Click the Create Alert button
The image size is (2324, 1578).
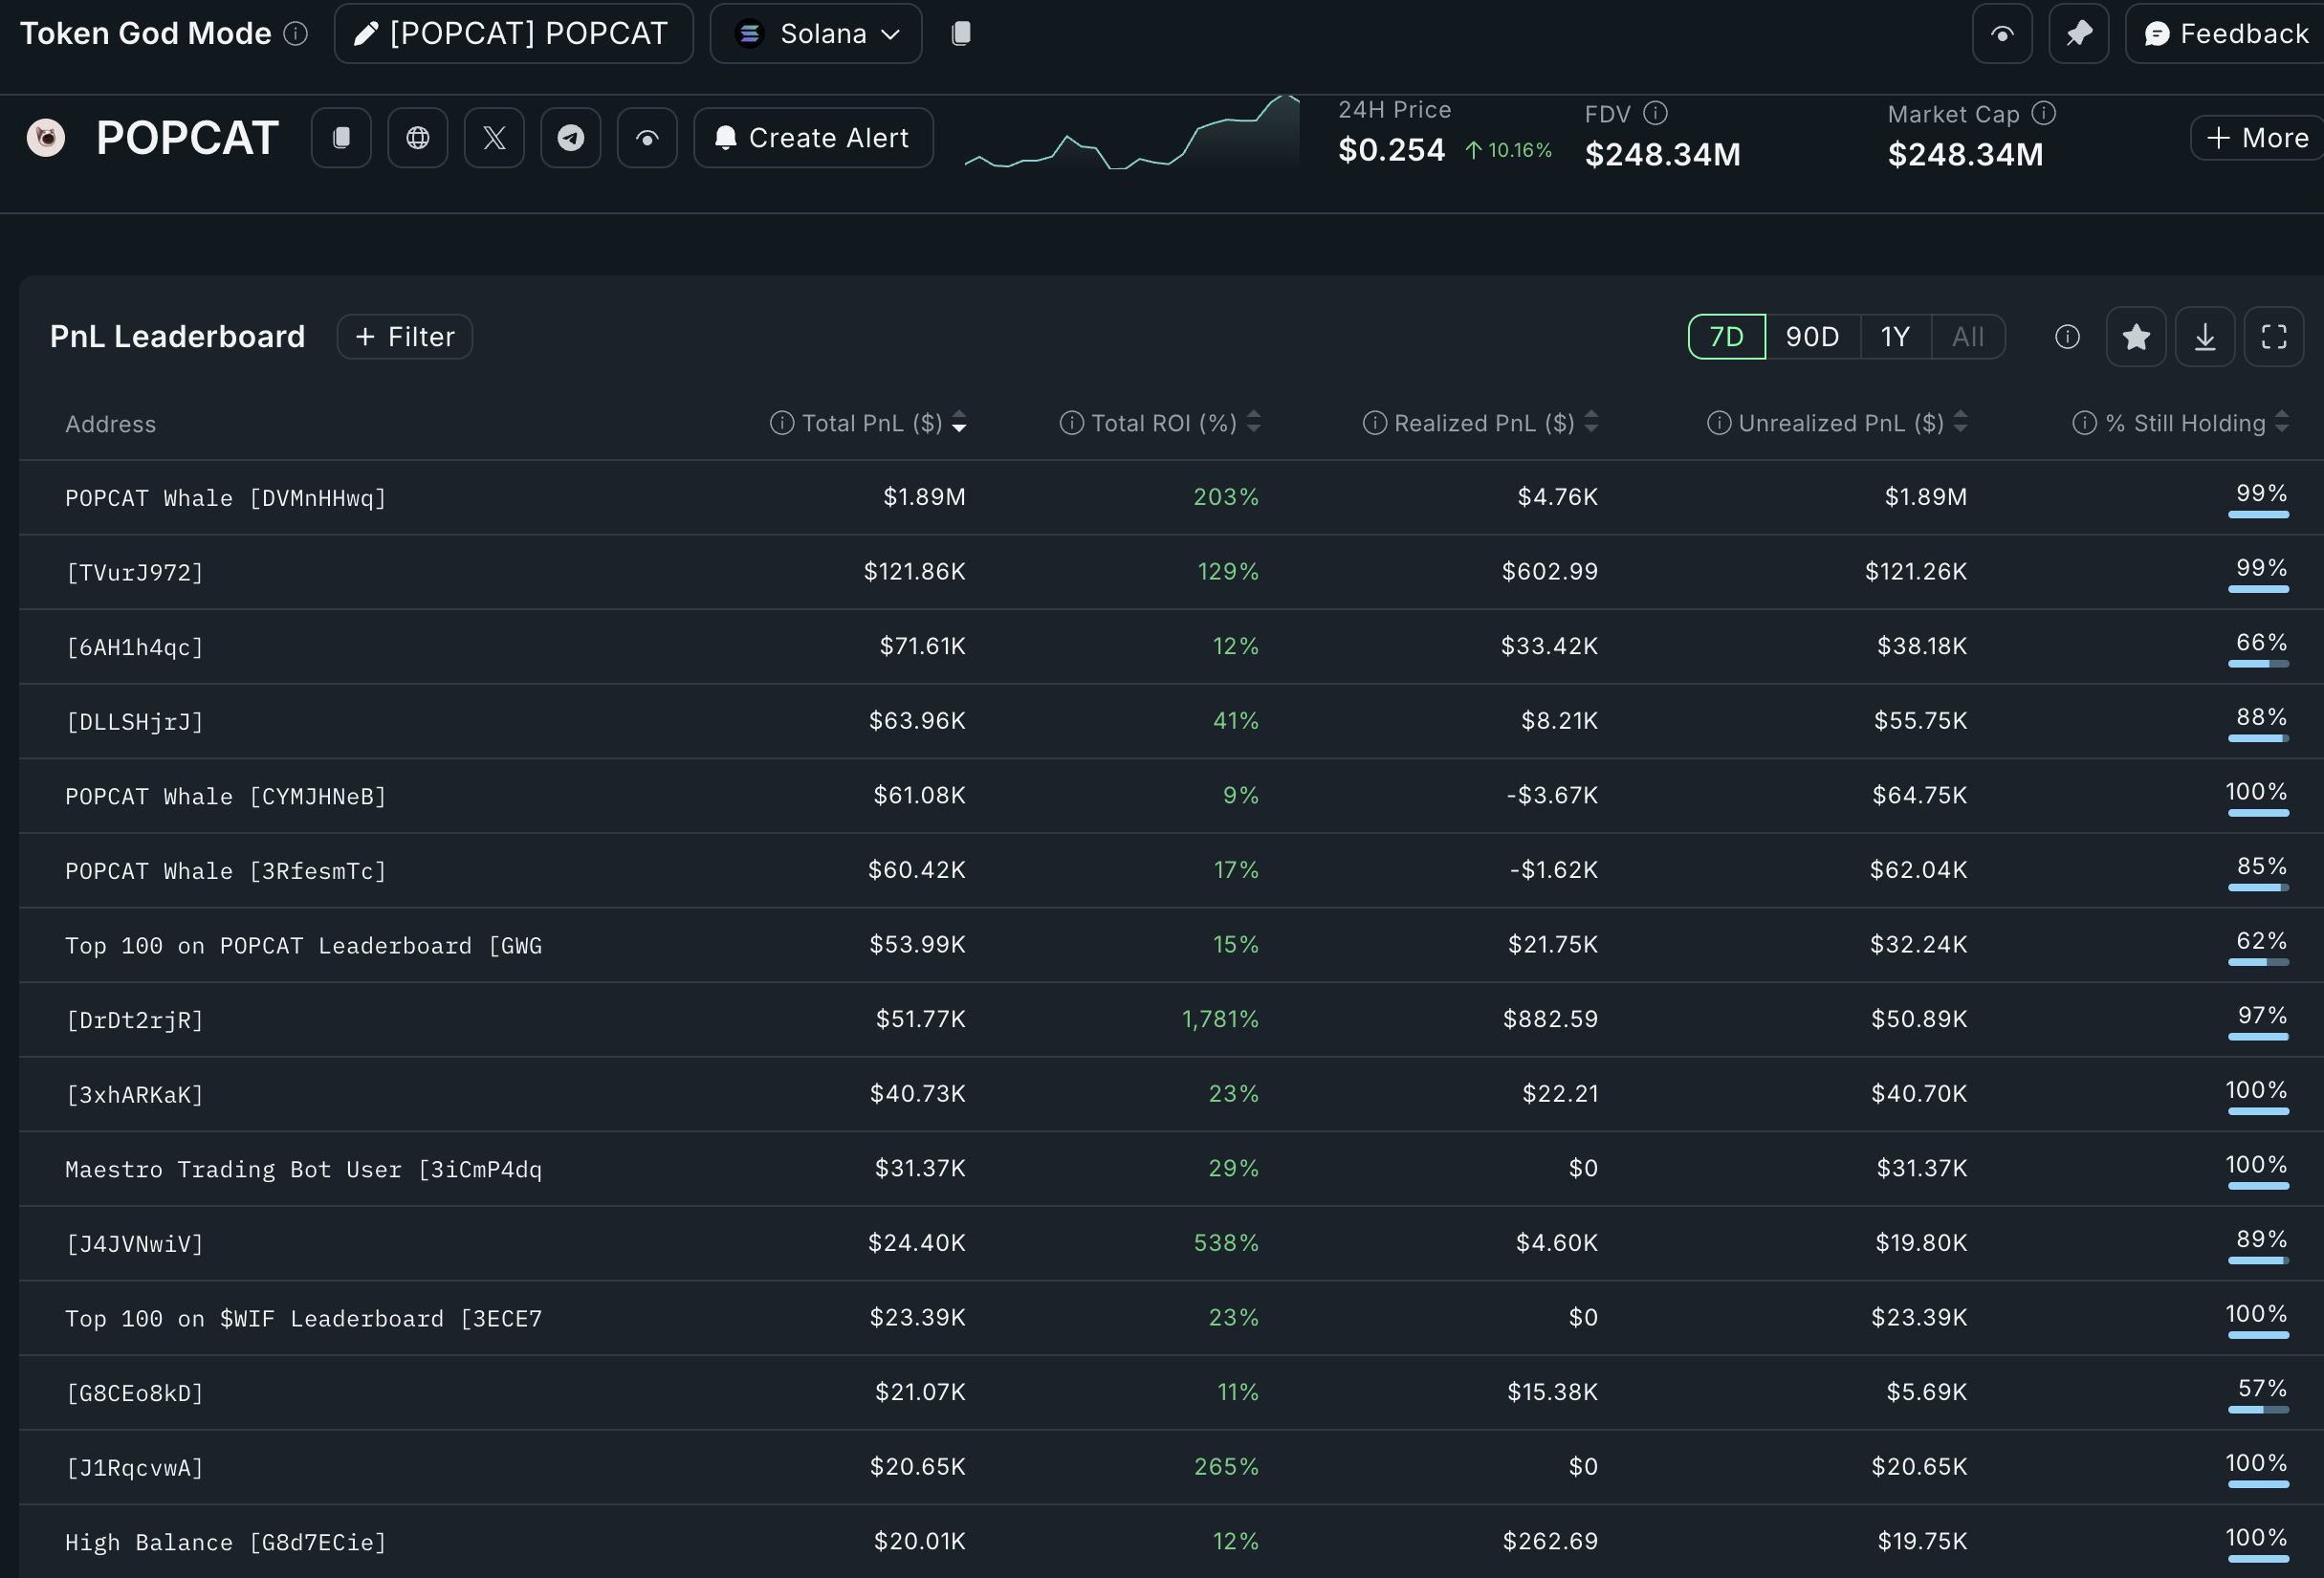pyautogui.click(x=813, y=138)
